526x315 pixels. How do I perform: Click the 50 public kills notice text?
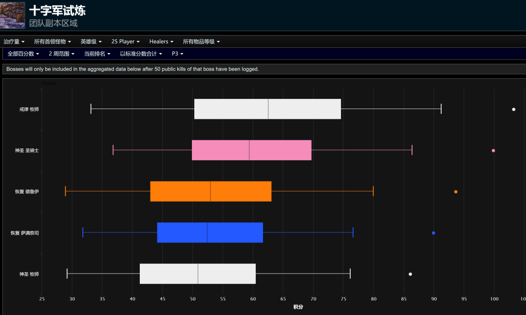tap(132, 69)
